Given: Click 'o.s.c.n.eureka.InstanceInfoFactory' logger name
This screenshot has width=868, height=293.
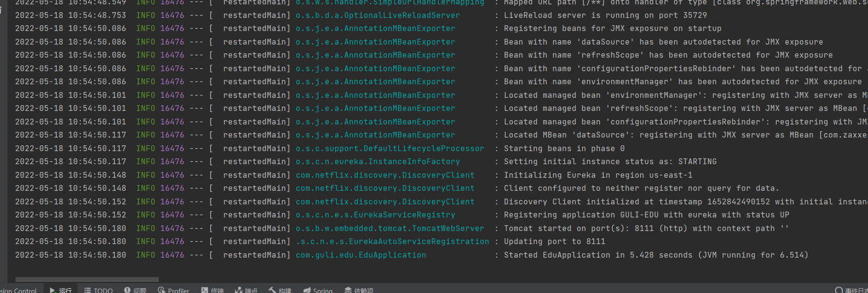Looking at the screenshot, I should pos(378,162).
